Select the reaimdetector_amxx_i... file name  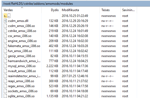pyautogui.click(x=24, y=76)
